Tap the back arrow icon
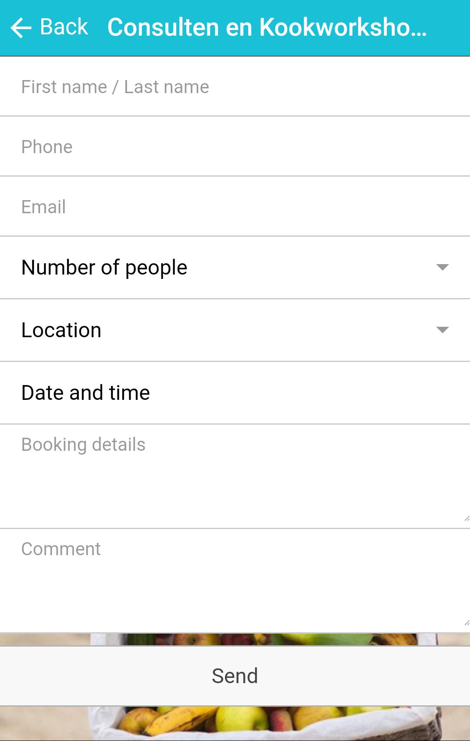 [x=20, y=28]
